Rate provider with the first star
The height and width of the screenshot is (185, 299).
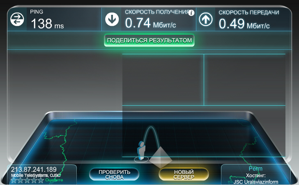pyautogui.click(x=14, y=180)
